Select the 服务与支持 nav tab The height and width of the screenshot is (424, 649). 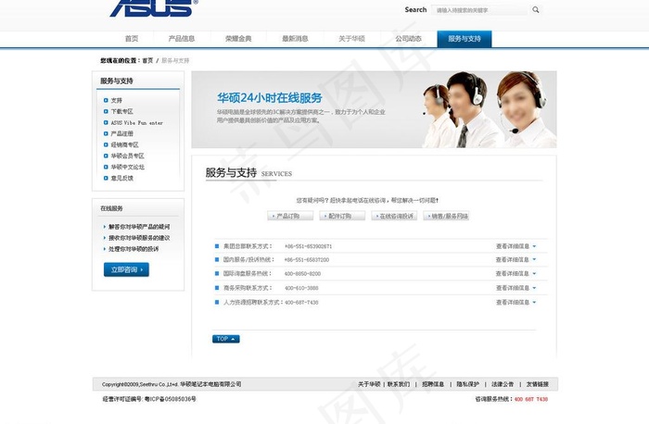click(x=464, y=39)
